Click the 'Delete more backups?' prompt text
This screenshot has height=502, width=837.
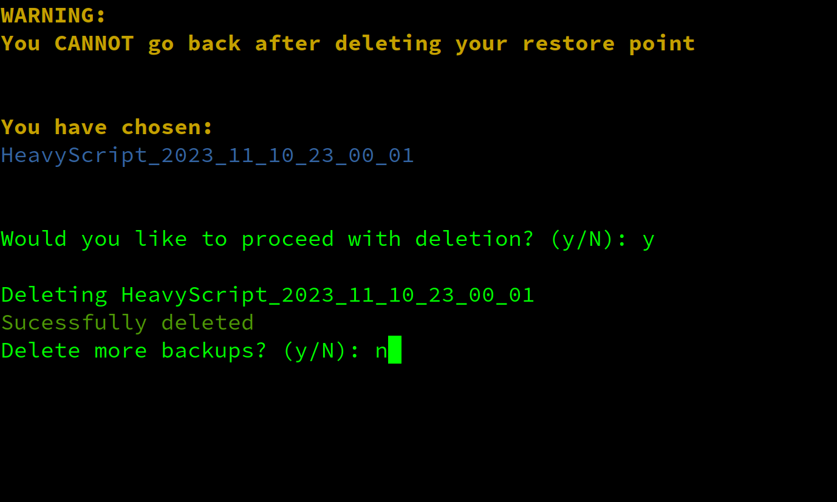pos(134,350)
